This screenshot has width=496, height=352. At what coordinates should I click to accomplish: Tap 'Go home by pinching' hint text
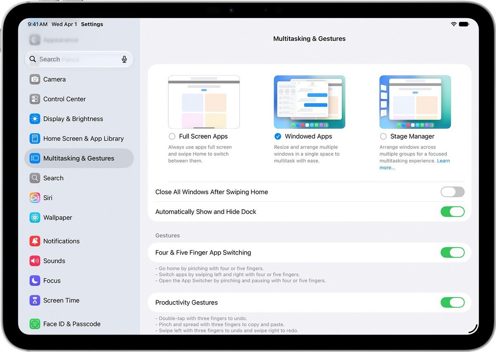[210, 269]
